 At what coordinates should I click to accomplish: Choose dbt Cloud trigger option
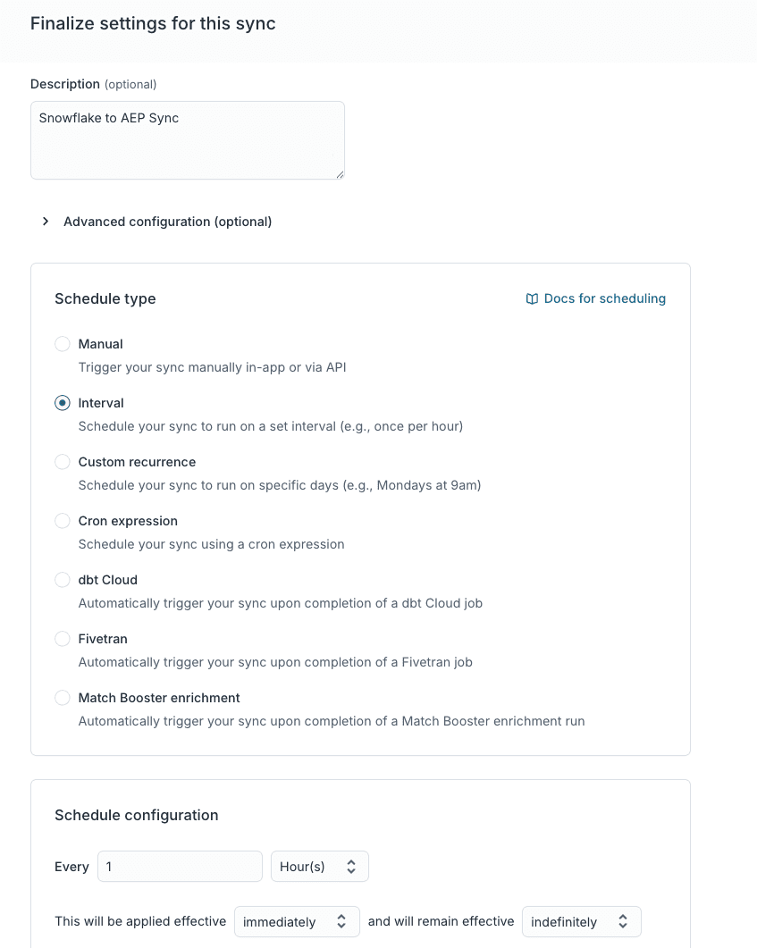click(x=63, y=580)
